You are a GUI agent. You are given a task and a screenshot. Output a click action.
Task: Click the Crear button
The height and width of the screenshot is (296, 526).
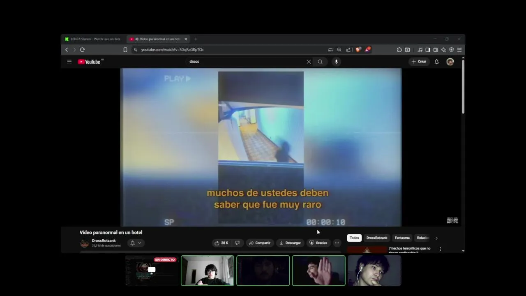point(419,62)
